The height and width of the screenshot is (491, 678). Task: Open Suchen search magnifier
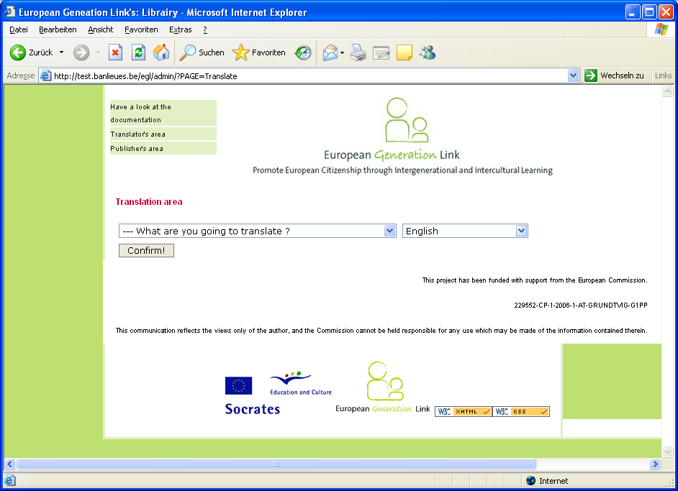(202, 52)
